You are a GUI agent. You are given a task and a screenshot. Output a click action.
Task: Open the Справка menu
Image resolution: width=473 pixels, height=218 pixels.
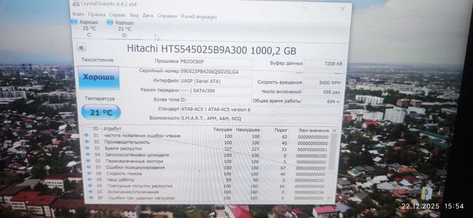point(167,16)
